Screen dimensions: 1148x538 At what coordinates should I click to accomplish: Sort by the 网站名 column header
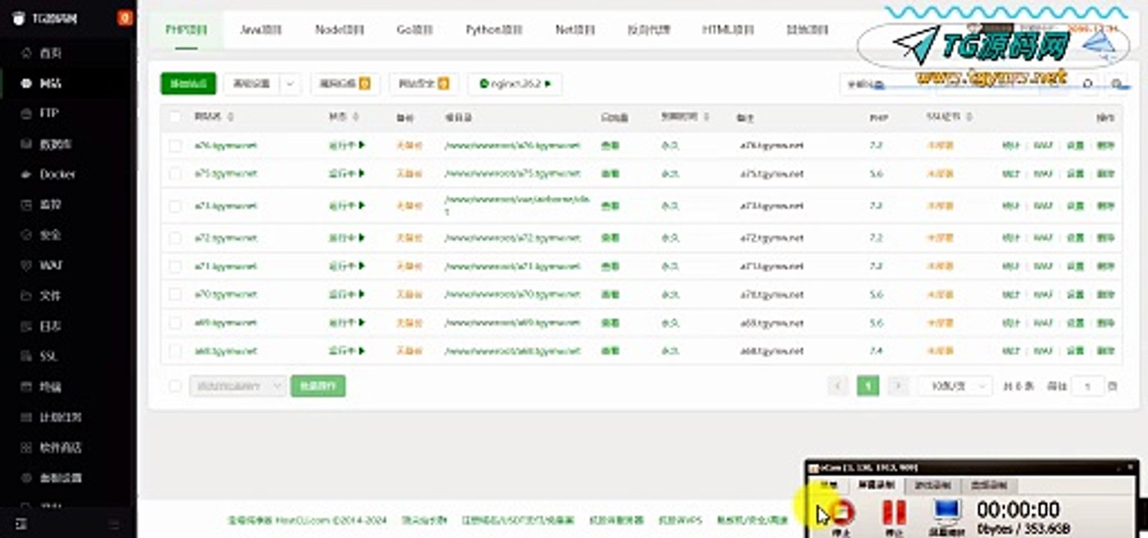(213, 117)
